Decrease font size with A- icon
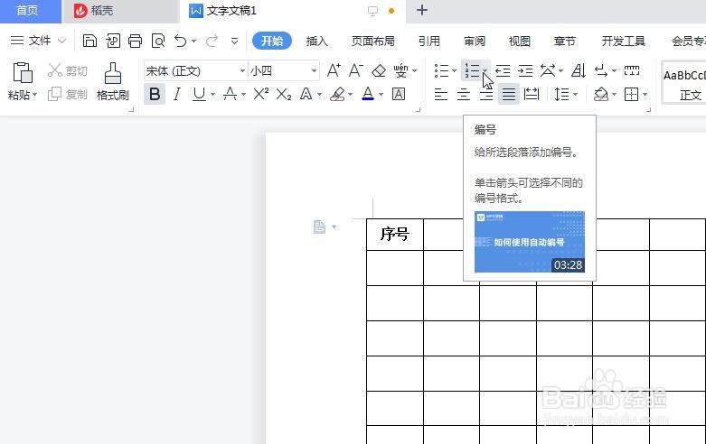 click(355, 70)
